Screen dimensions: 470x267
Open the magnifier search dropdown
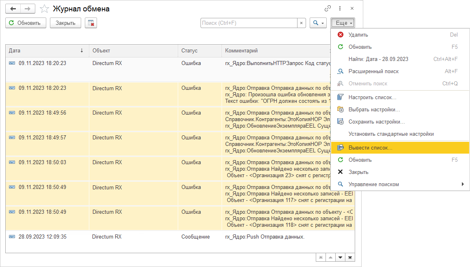pos(318,23)
